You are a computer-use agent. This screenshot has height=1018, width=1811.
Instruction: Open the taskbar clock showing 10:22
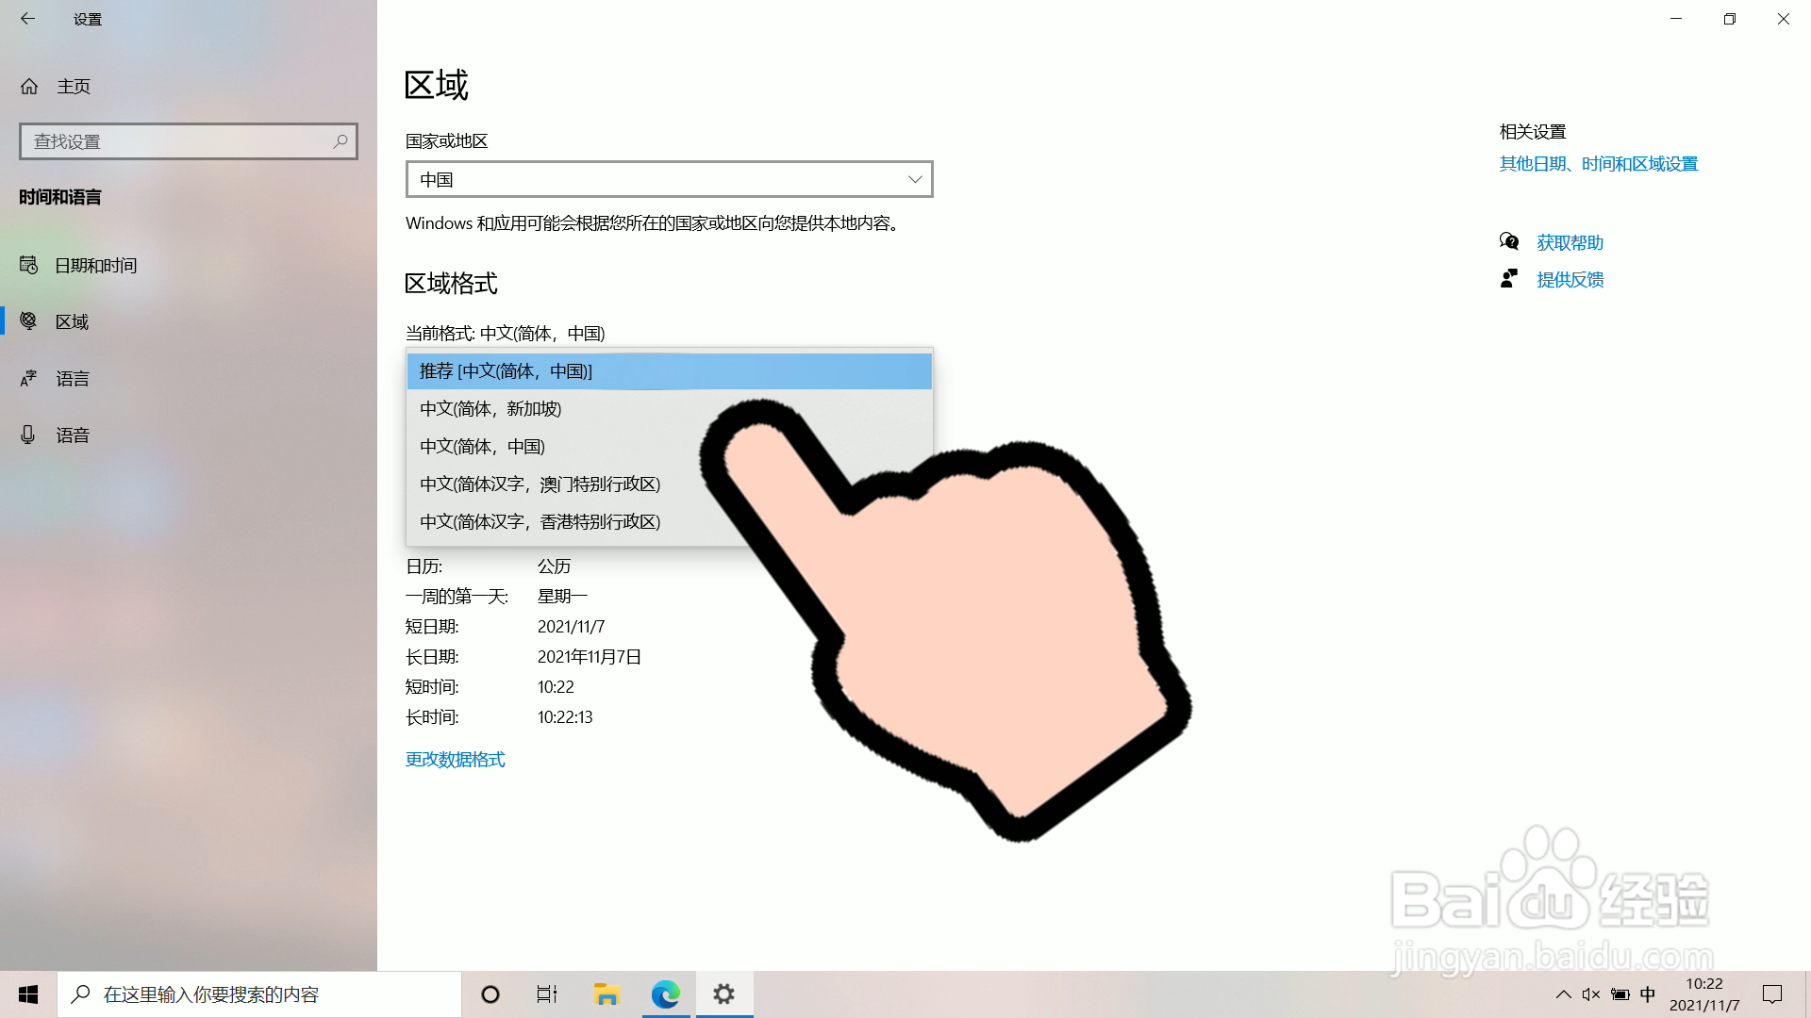(1704, 994)
